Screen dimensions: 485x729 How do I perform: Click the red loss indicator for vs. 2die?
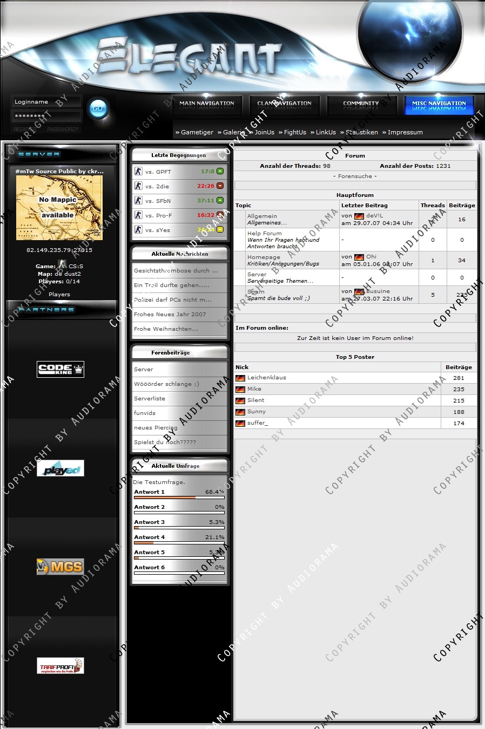point(220,186)
